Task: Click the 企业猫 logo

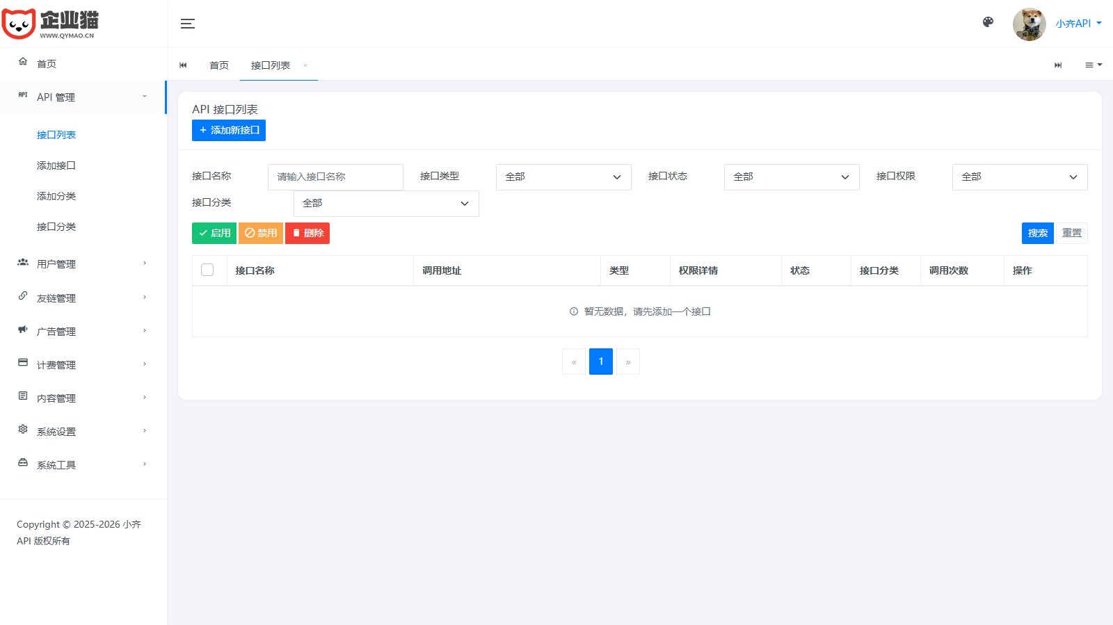Action: (x=50, y=24)
